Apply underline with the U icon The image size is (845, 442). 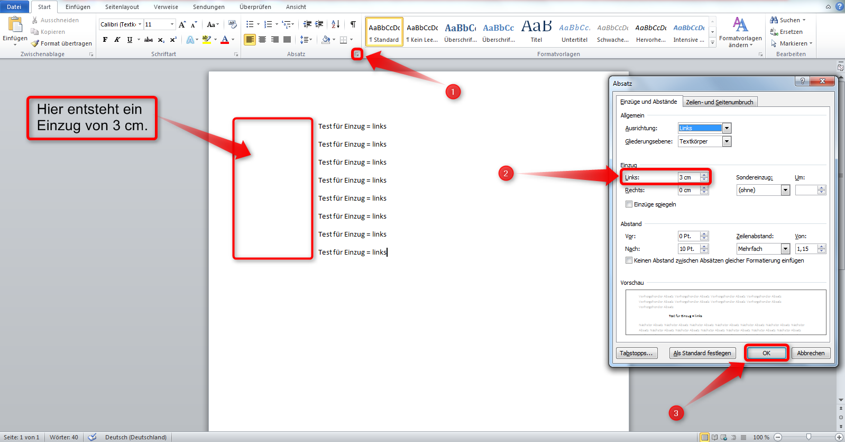click(x=130, y=40)
